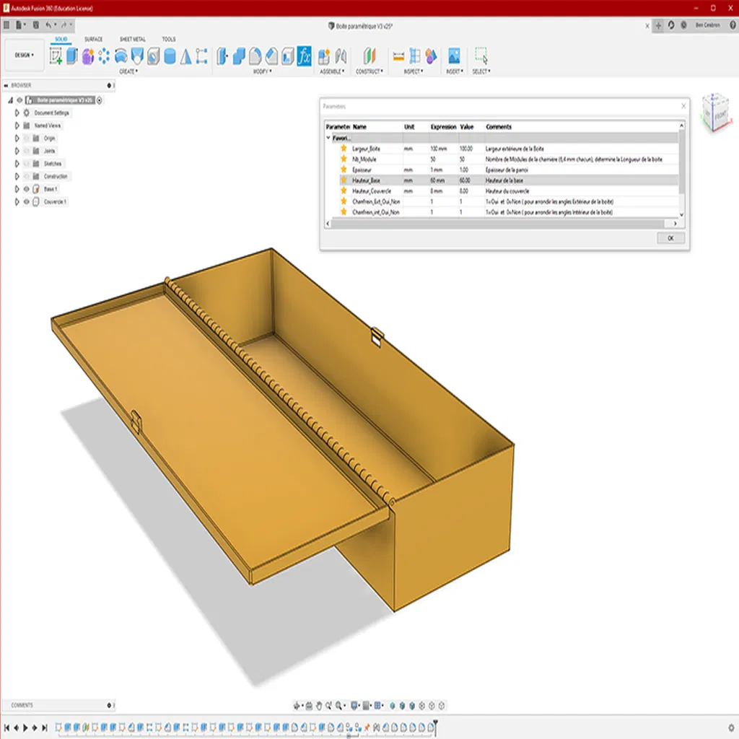Open the INSPECT dropdown menu
739x739 pixels.
(414, 71)
